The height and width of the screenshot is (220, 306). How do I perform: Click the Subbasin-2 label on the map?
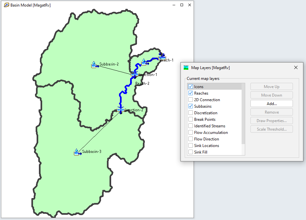click(x=109, y=64)
